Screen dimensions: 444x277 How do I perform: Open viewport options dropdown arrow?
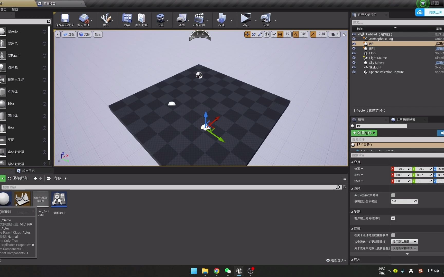point(58,34)
